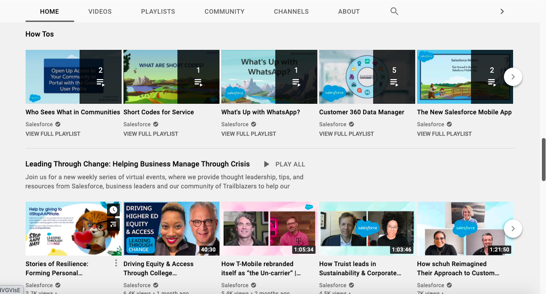Image resolution: width=546 pixels, height=294 pixels.
Task: Play Driving Higher Ed Equity video thumbnail
Action: point(171,229)
